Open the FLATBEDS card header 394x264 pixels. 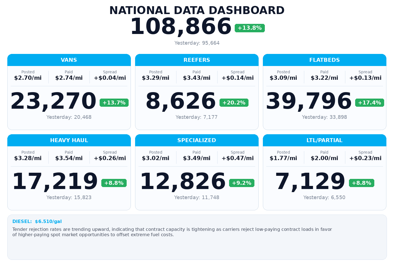point(324,60)
